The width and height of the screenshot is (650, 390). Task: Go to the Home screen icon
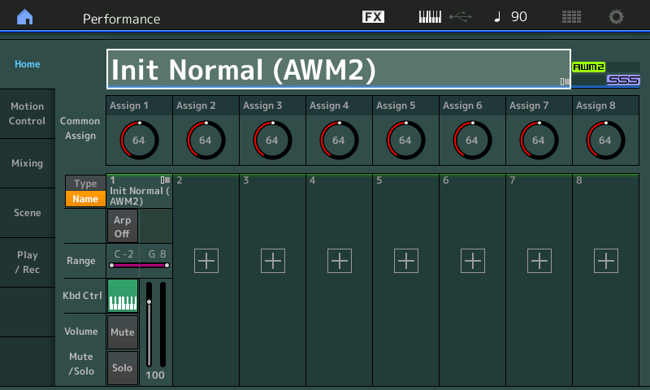(x=25, y=17)
